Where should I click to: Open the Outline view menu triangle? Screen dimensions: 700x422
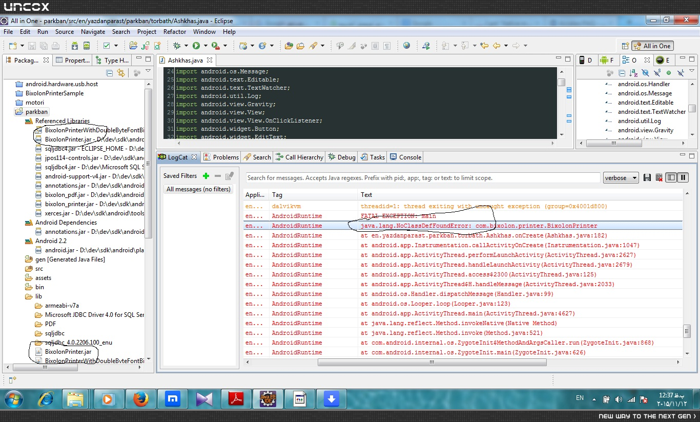click(693, 71)
